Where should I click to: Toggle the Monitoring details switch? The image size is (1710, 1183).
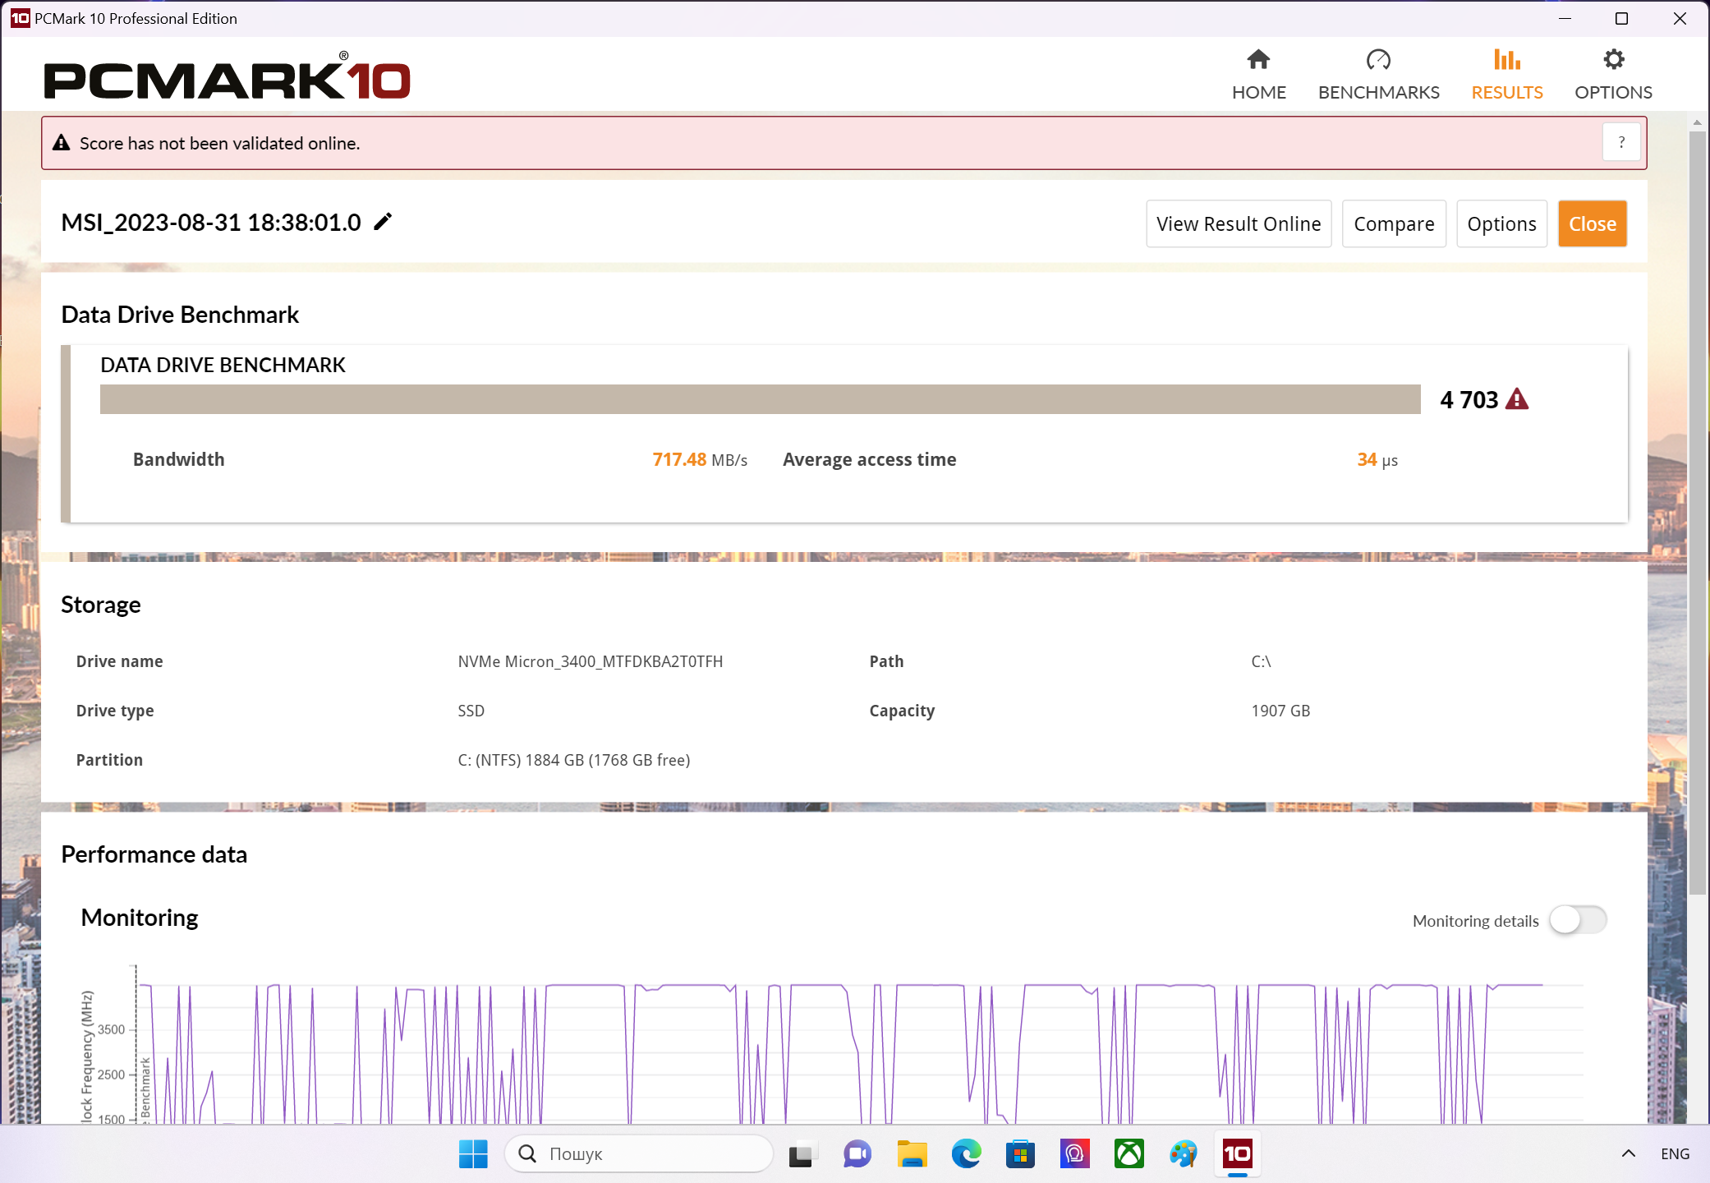[x=1577, y=920]
